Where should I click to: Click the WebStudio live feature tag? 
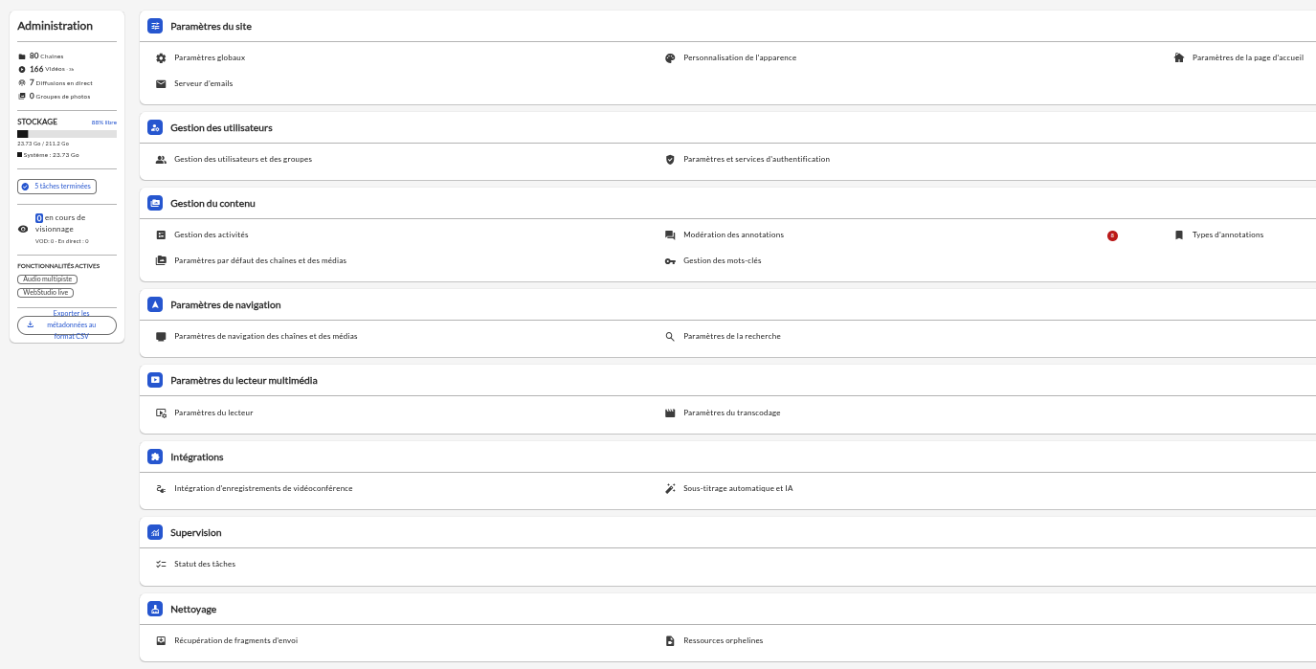click(46, 293)
